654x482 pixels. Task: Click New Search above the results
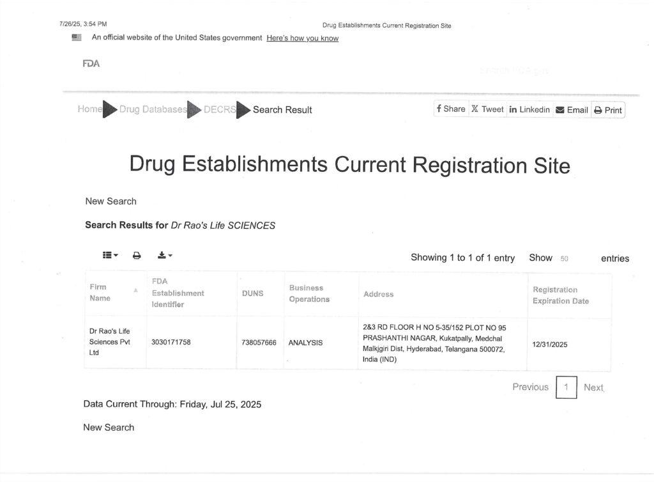110,201
